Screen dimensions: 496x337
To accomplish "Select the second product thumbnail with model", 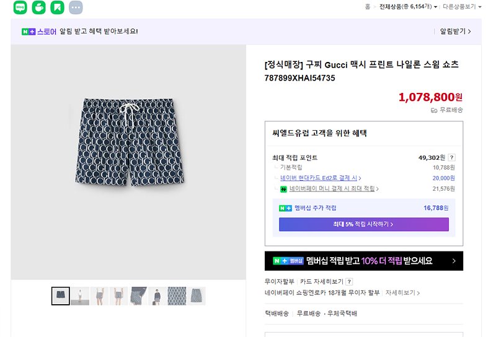I will 80,296.
